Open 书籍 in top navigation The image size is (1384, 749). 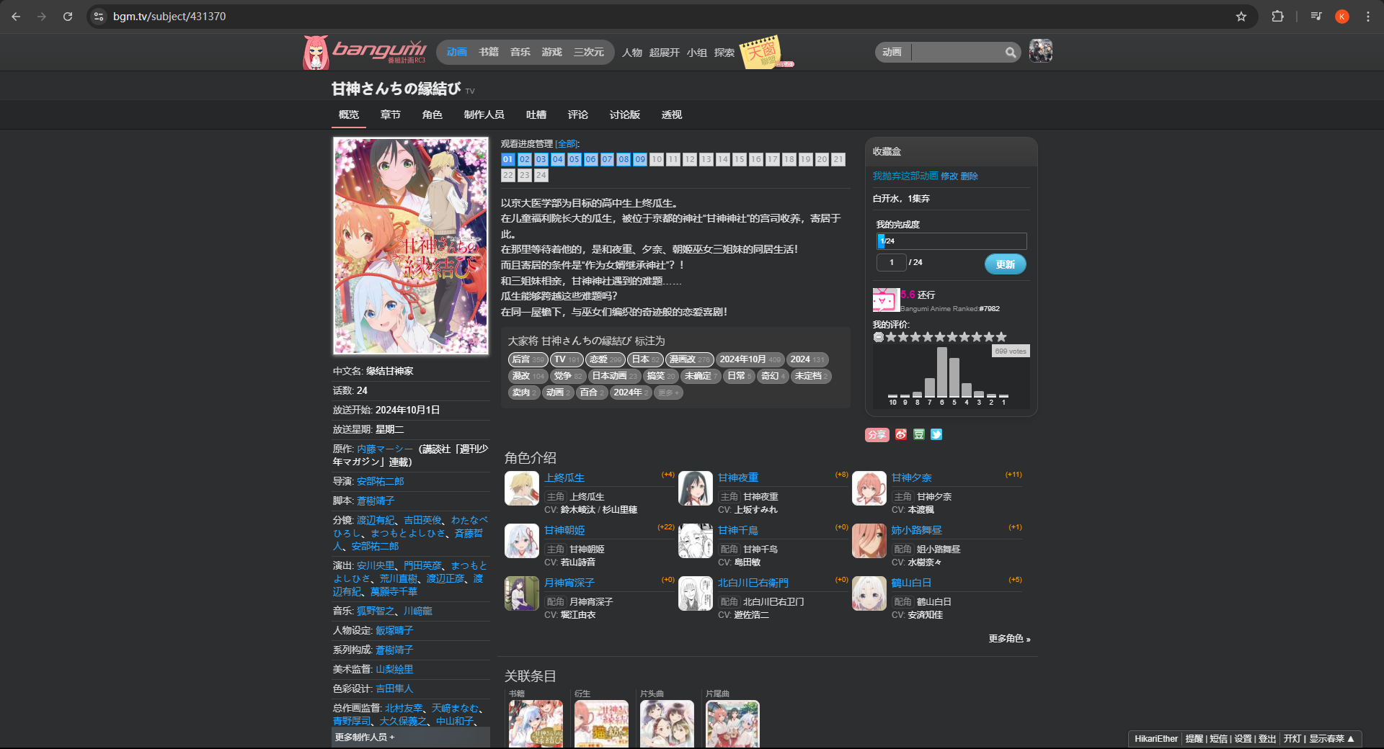pyautogui.click(x=489, y=52)
